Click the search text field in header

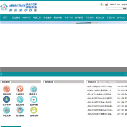pos(114,8)
